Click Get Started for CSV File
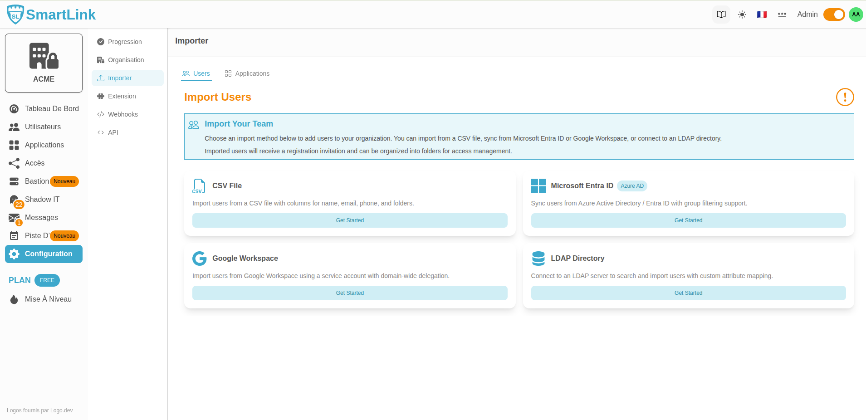This screenshot has height=420, width=866. coord(350,220)
